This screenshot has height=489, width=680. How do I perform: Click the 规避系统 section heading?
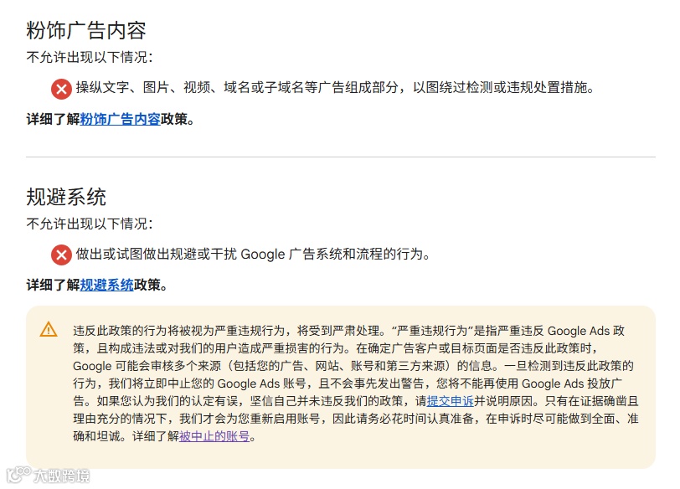[x=66, y=197]
